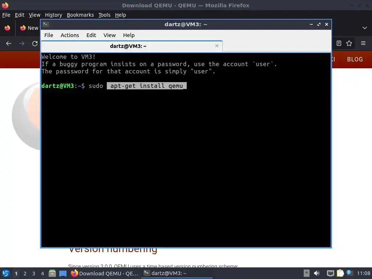The height and width of the screenshot is (279, 372).
Task: Open Firefox View pinned icon
Action: (x=7, y=28)
